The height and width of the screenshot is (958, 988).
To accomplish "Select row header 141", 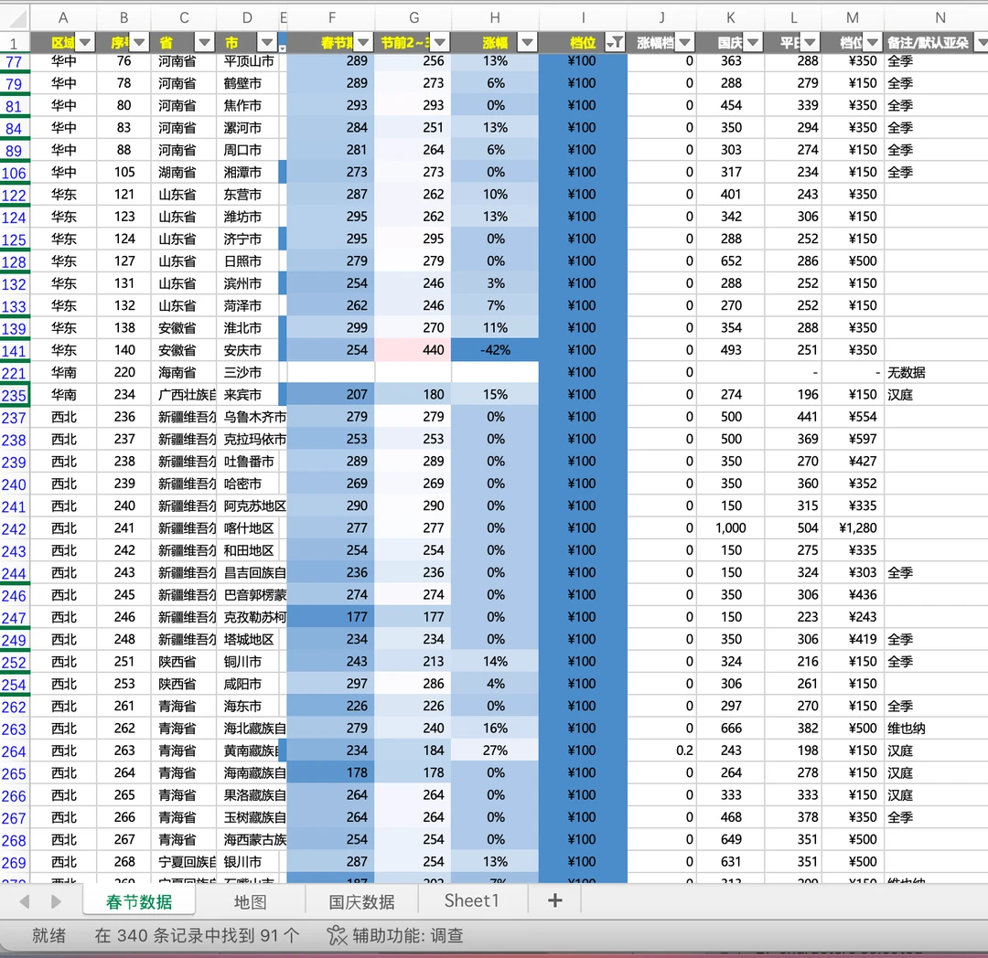I will 14,351.
